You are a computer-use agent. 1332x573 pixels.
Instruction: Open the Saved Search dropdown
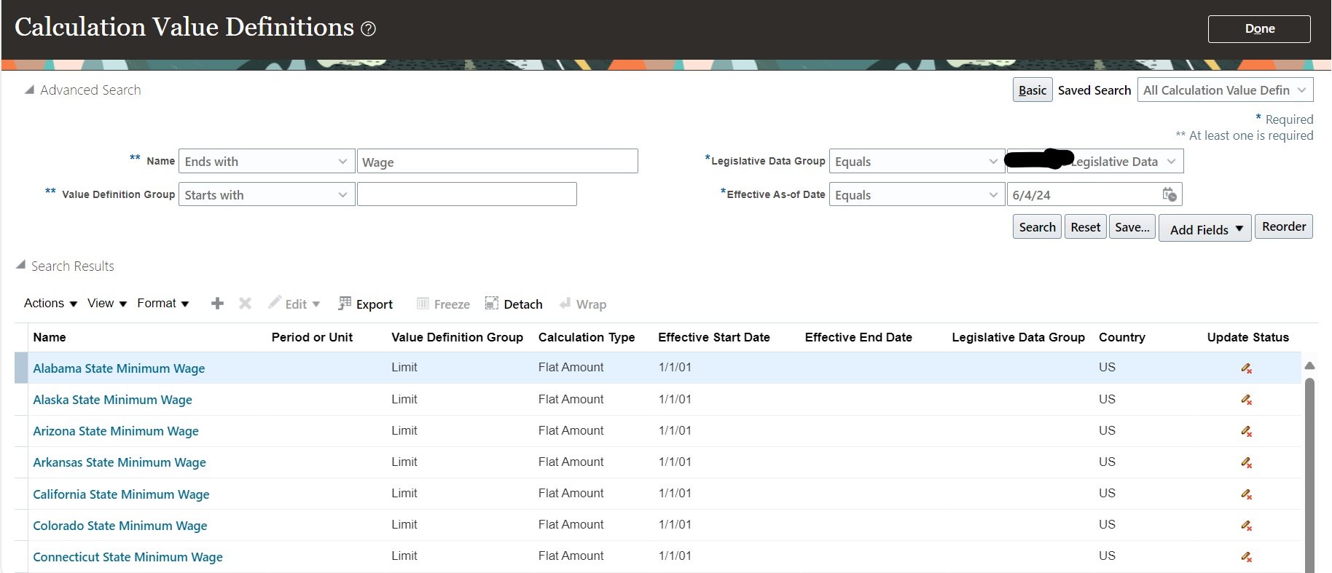[1224, 90]
